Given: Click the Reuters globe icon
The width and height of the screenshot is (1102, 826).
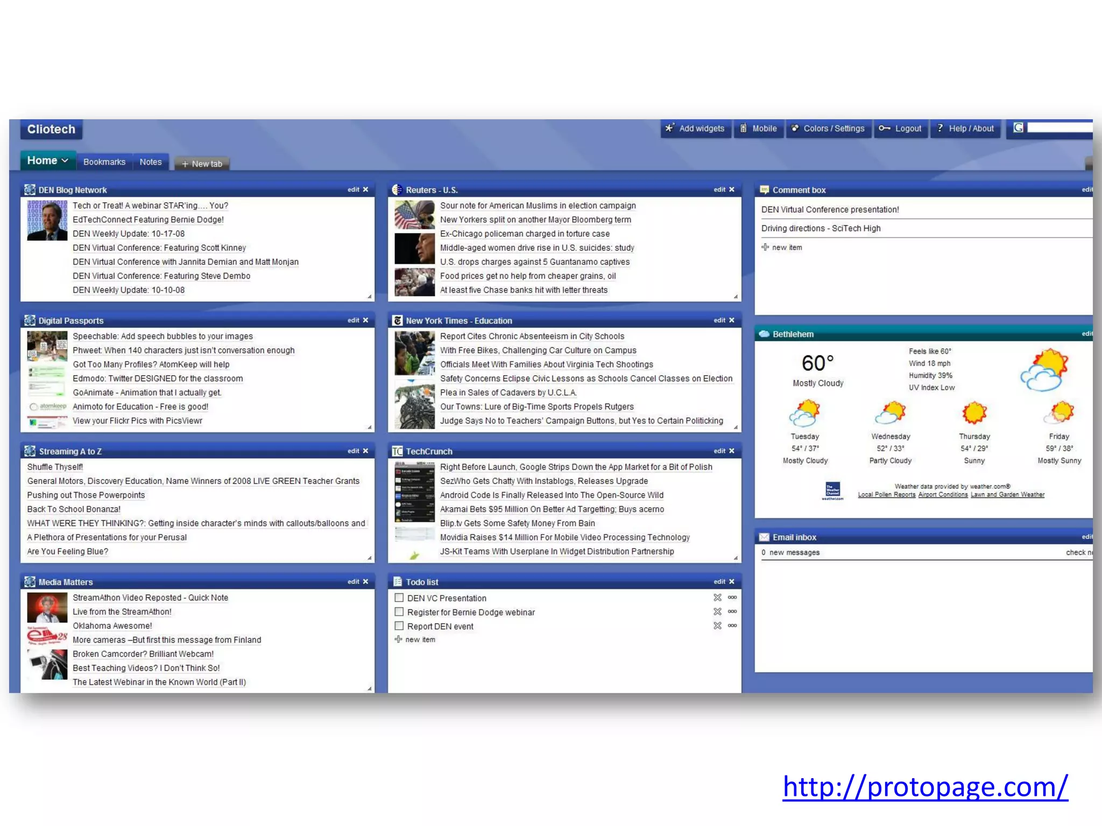Looking at the screenshot, I should (x=397, y=190).
